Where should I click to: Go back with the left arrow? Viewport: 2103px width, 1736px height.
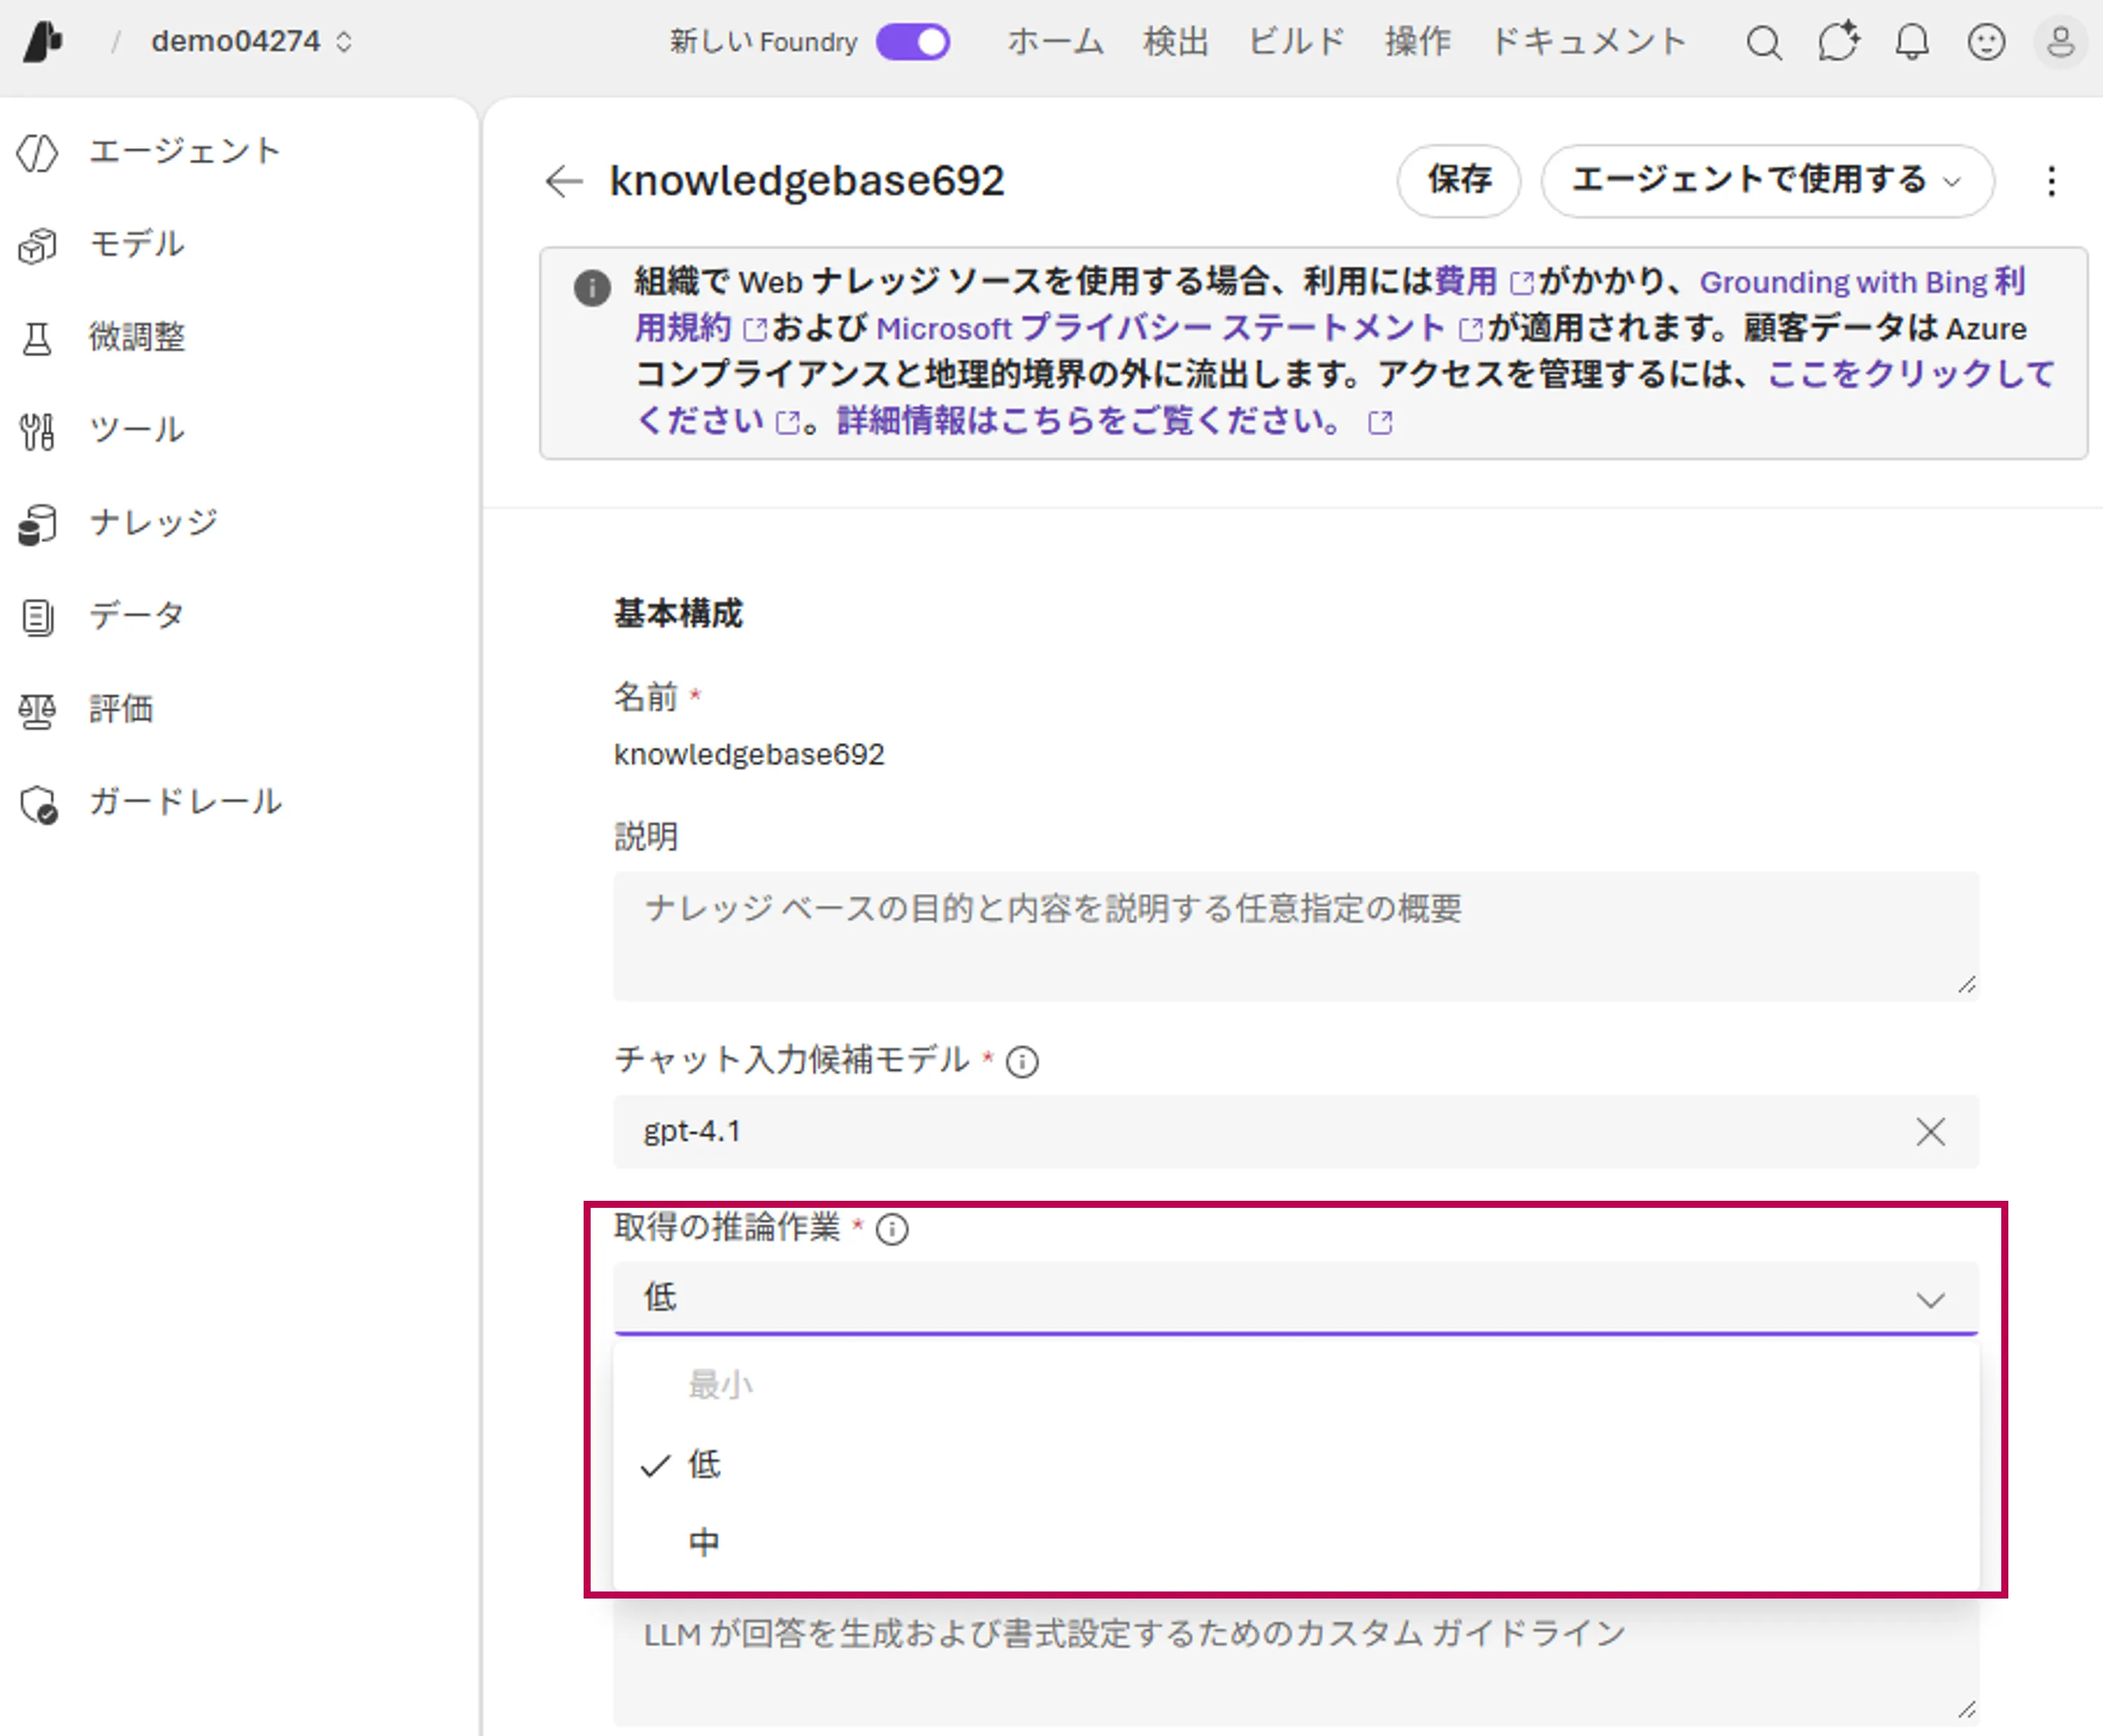564,181
